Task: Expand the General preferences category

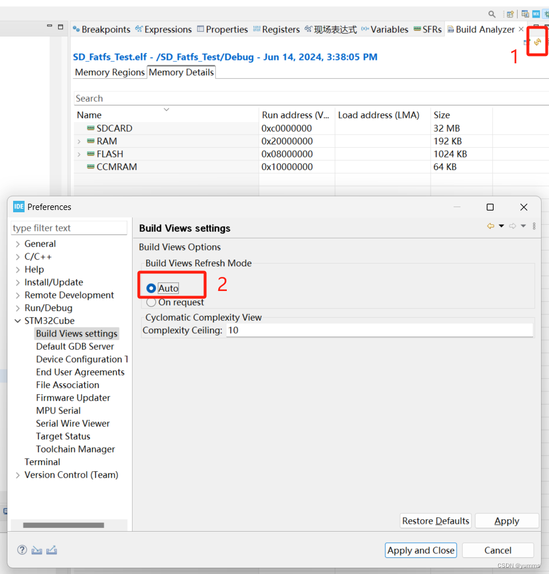Action: (18, 244)
